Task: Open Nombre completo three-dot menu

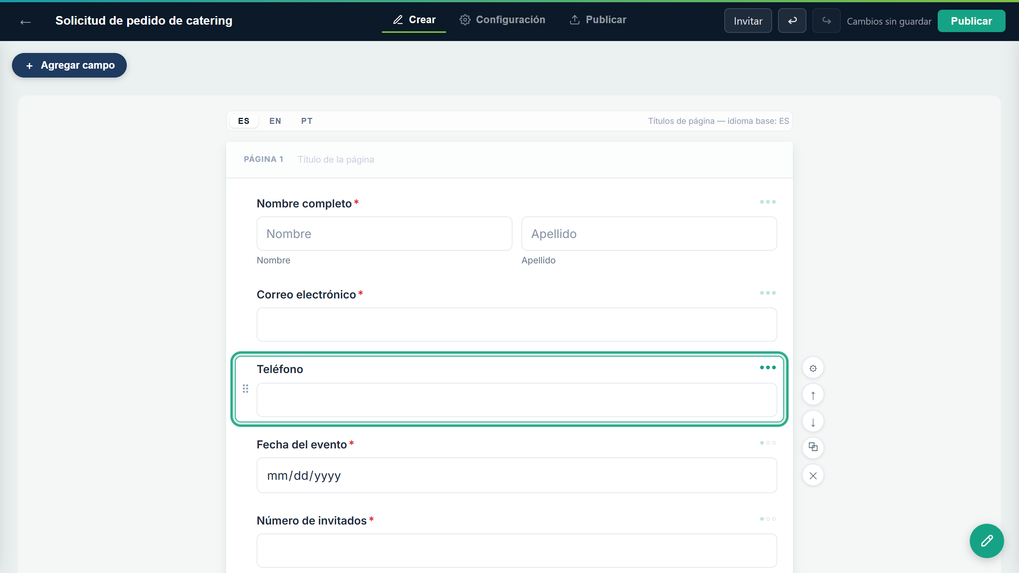Action: tap(768, 202)
